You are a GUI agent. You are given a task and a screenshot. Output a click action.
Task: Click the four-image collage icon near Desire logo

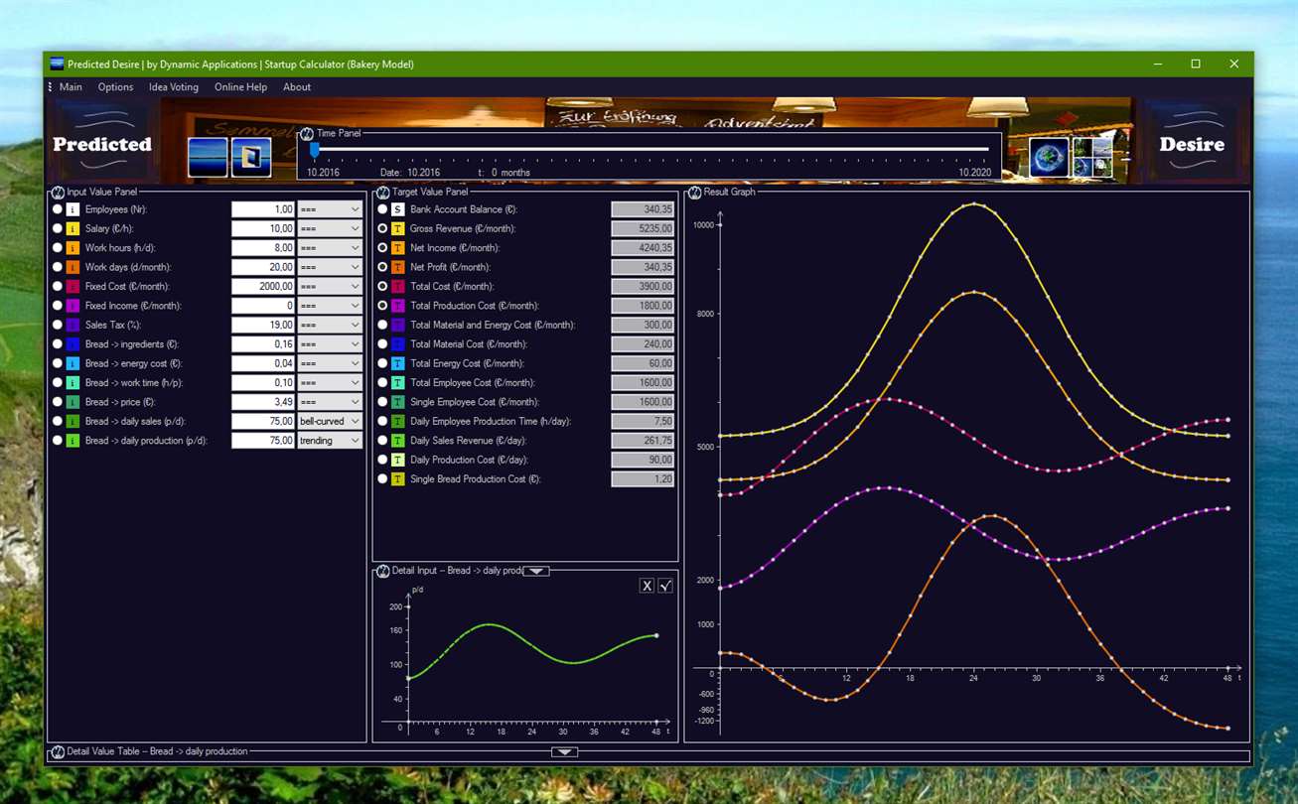click(x=1092, y=157)
